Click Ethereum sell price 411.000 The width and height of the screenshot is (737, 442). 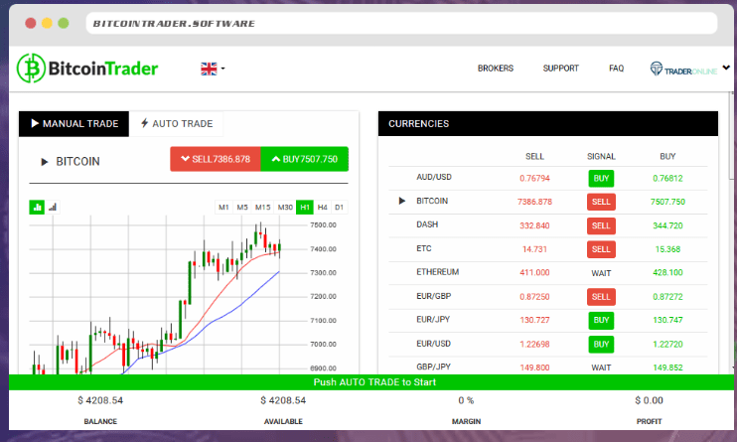(x=535, y=273)
